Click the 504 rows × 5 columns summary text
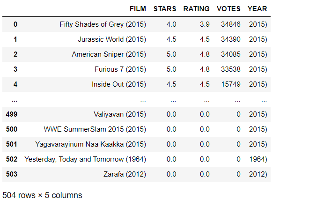331x200 pixels. coord(42,195)
